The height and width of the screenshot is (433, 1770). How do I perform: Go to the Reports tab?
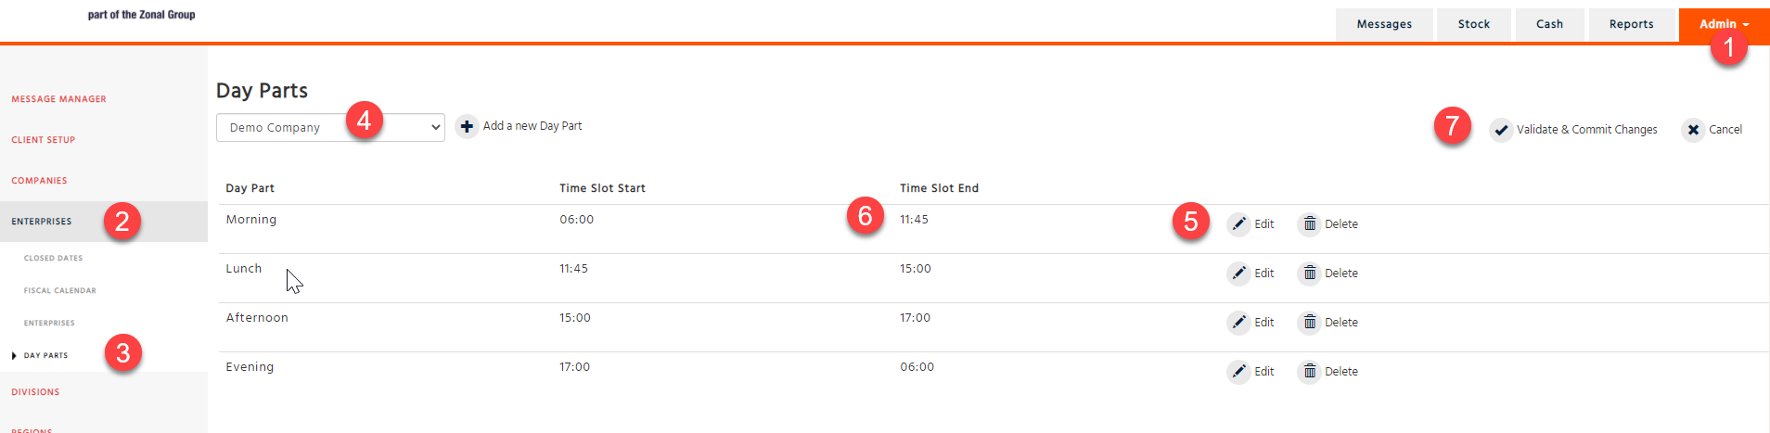(x=1631, y=25)
